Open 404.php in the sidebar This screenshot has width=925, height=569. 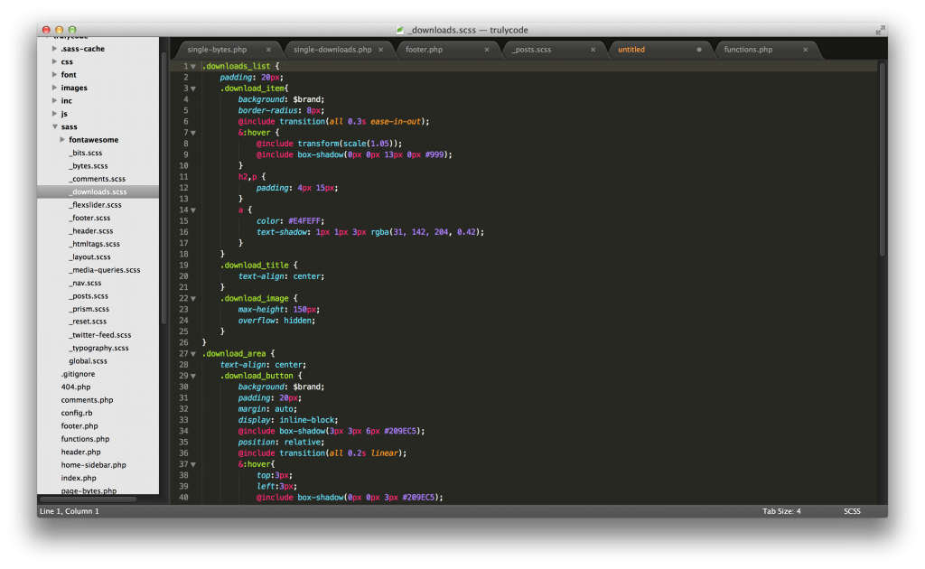76,387
